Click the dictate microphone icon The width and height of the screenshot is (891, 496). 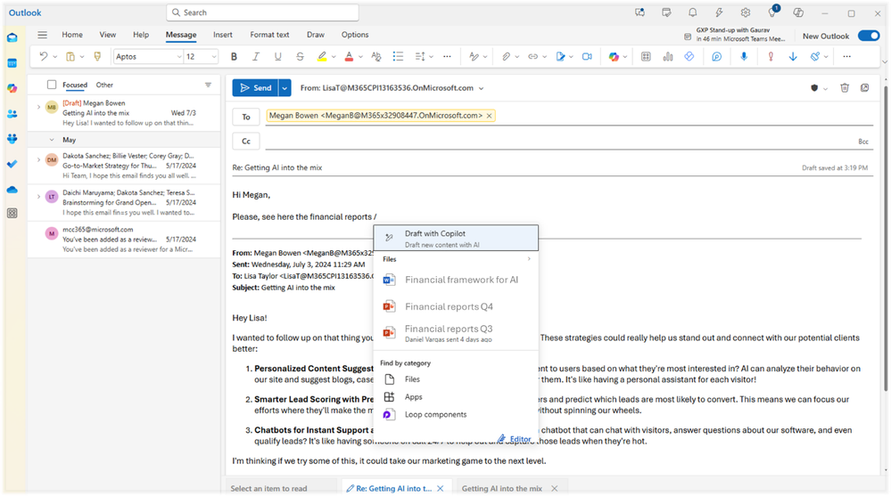coord(743,57)
